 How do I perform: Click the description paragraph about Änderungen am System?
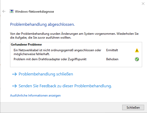(74, 36)
